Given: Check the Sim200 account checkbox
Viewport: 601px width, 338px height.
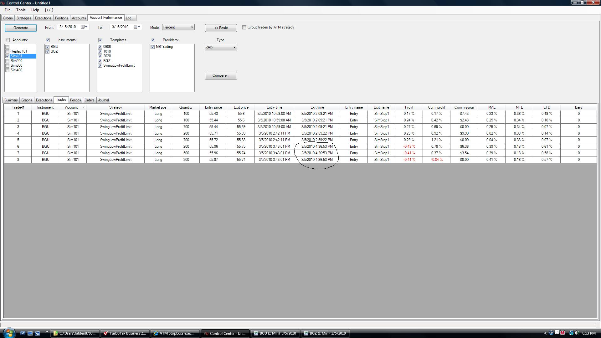Looking at the screenshot, I should click(8, 61).
